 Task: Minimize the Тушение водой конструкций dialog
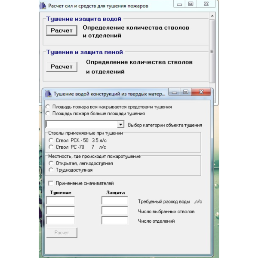click(175, 92)
